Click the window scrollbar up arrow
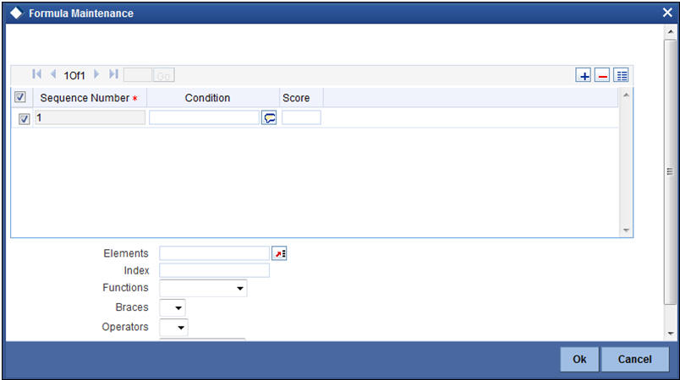Image resolution: width=680 pixels, height=380 pixels. (671, 31)
